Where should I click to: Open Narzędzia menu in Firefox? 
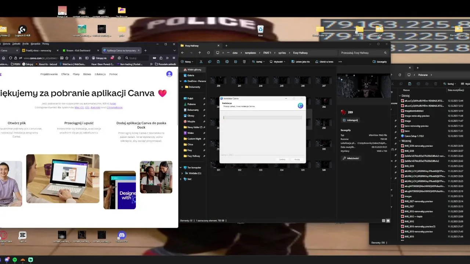point(36,44)
